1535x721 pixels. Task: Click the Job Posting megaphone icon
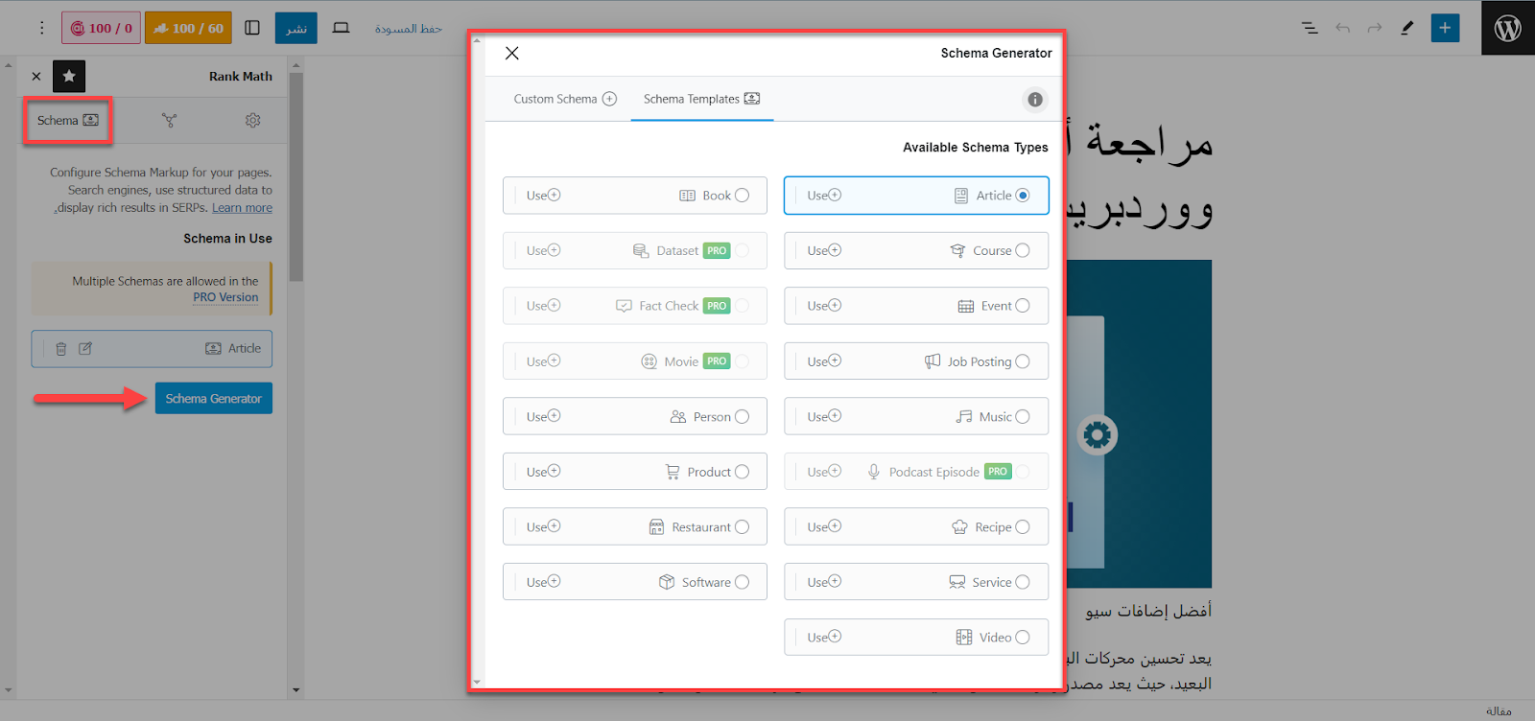pyautogui.click(x=933, y=361)
